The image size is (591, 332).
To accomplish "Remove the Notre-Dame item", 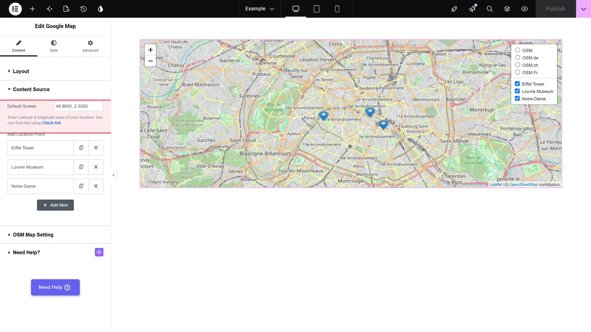I will [x=96, y=186].
